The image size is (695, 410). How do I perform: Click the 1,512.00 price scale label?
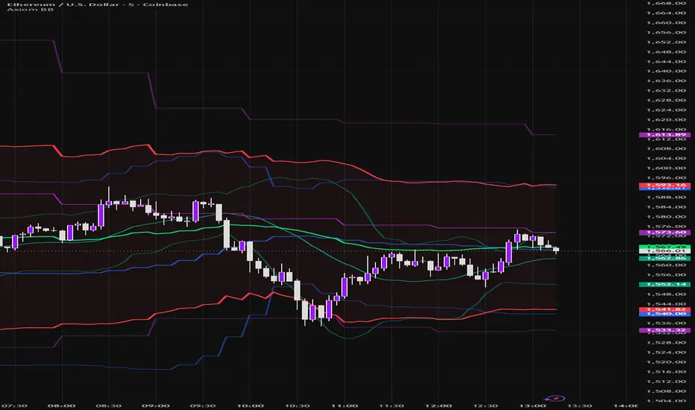(x=666, y=382)
